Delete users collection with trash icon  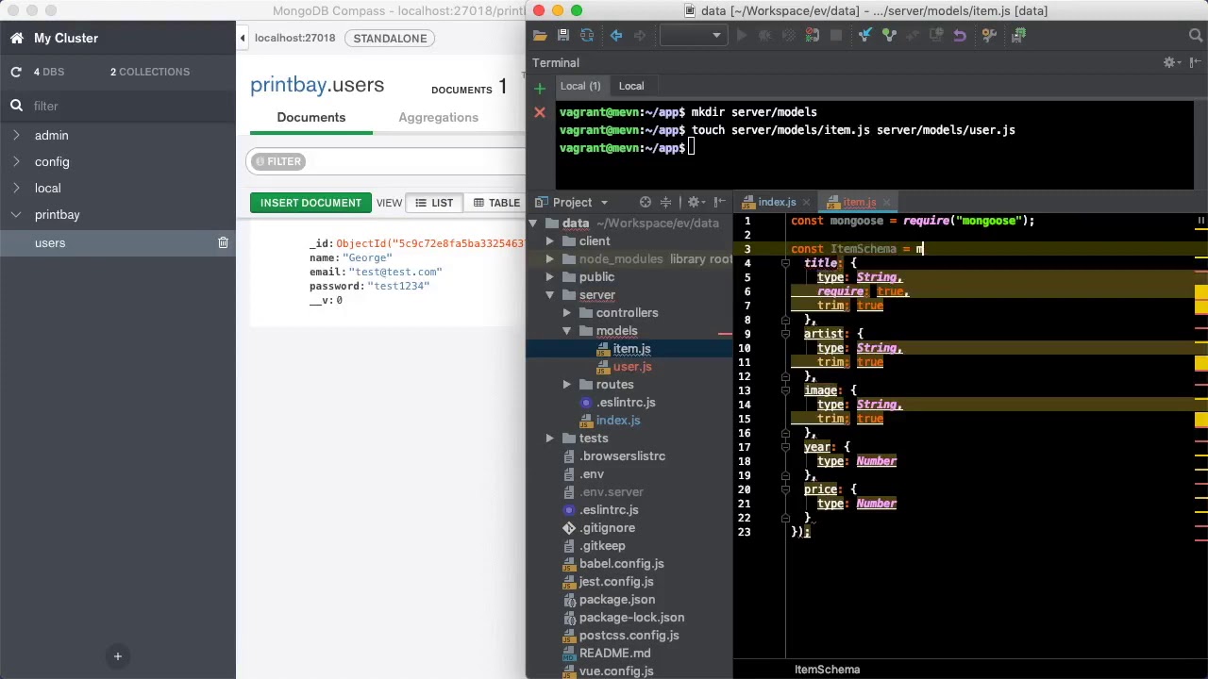pos(223,243)
